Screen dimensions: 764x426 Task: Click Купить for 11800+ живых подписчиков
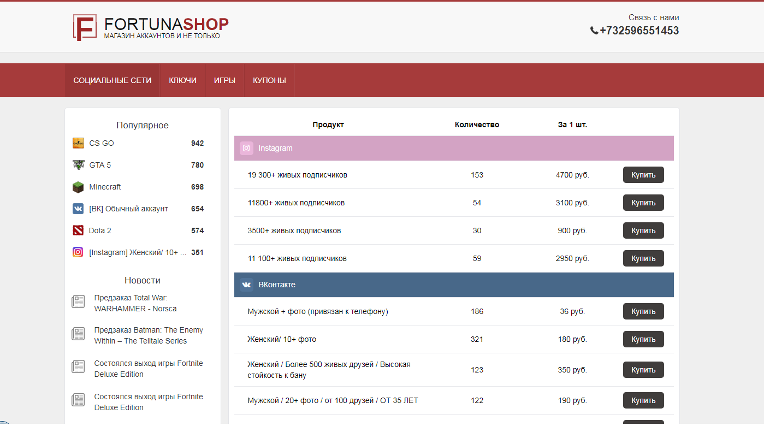[x=643, y=203]
